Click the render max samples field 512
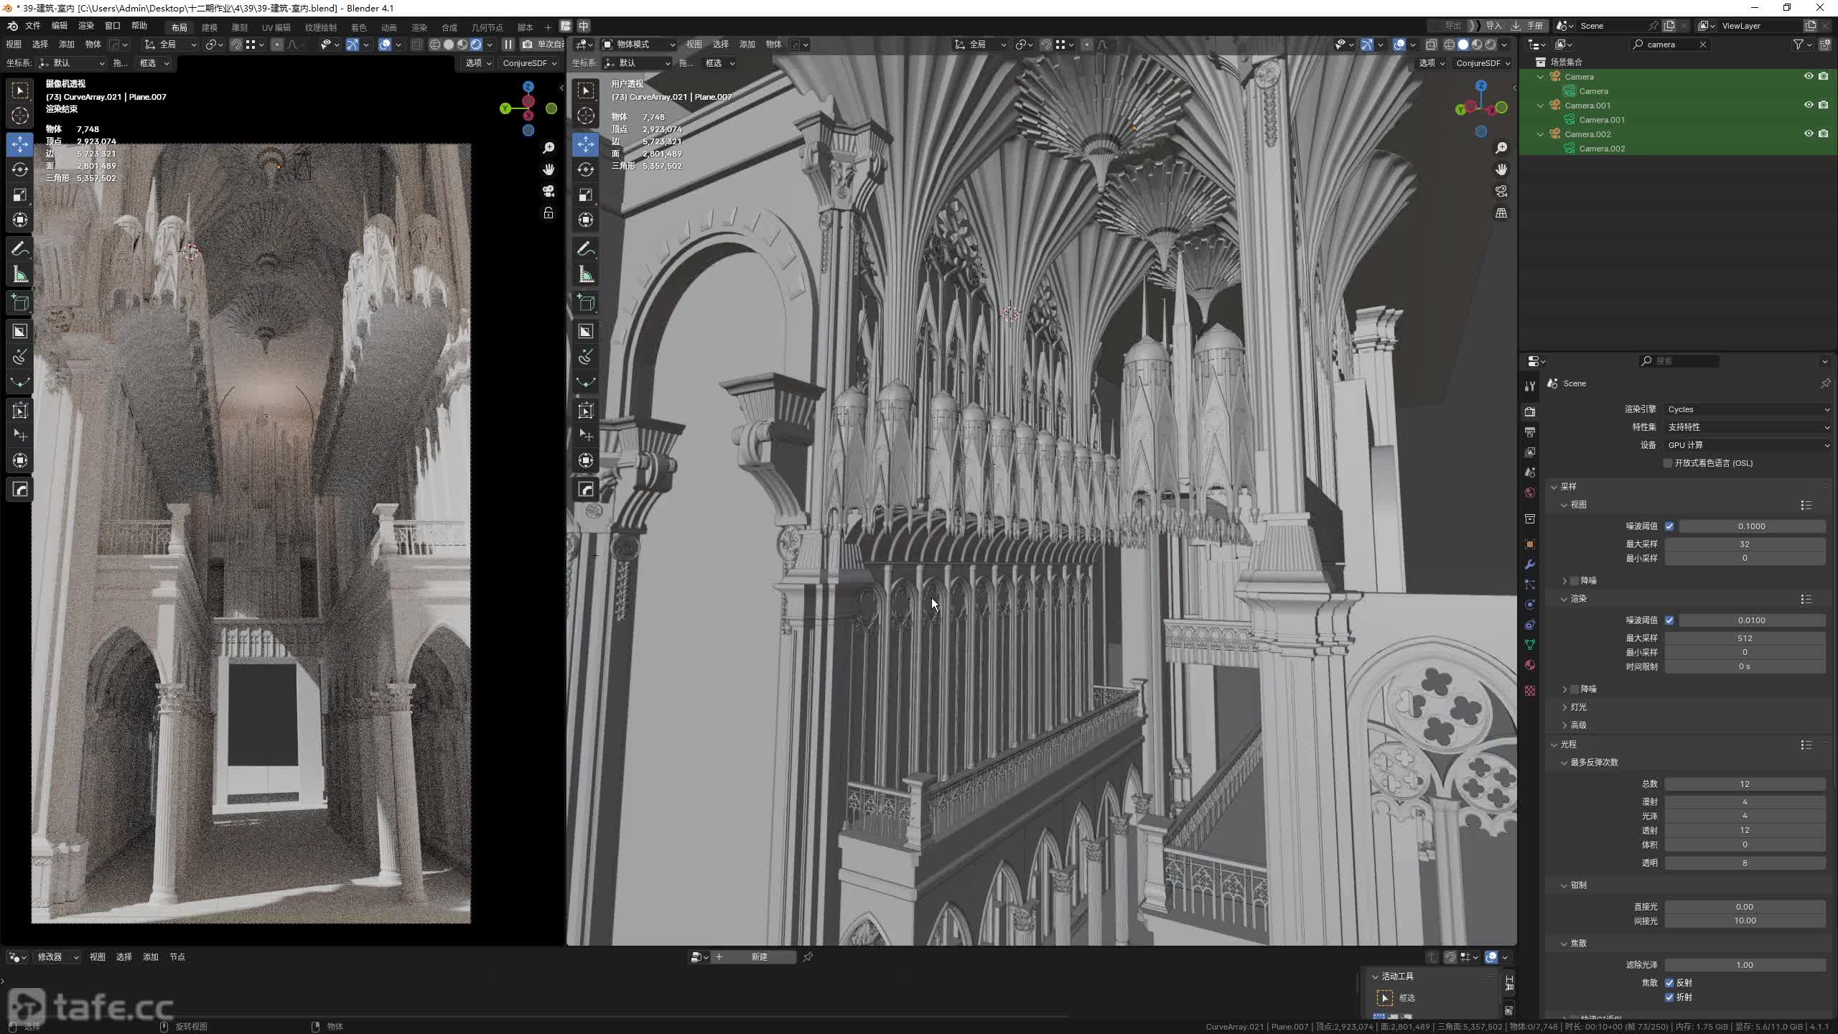This screenshot has width=1838, height=1034. pyautogui.click(x=1745, y=638)
